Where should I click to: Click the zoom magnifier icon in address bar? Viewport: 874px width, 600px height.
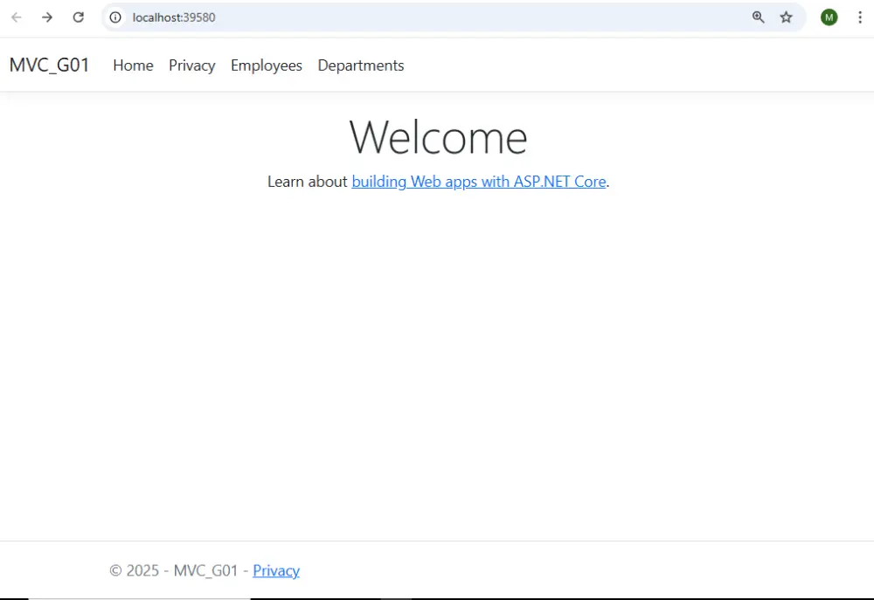[758, 17]
